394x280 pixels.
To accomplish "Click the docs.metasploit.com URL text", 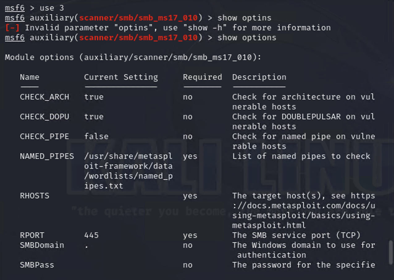I will [304, 210].
